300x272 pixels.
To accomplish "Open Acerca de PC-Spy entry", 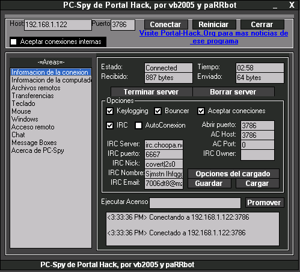I will click(51, 150).
